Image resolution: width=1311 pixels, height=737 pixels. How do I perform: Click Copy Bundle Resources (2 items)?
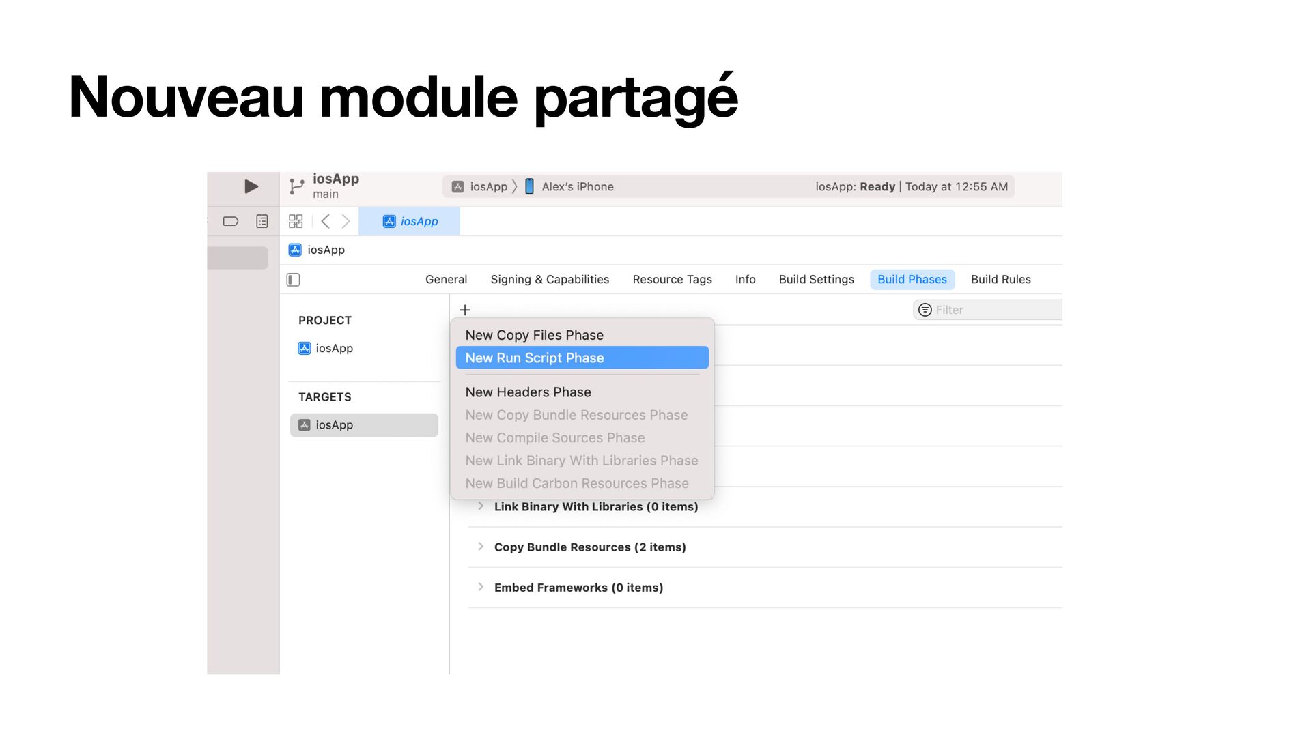(x=590, y=547)
